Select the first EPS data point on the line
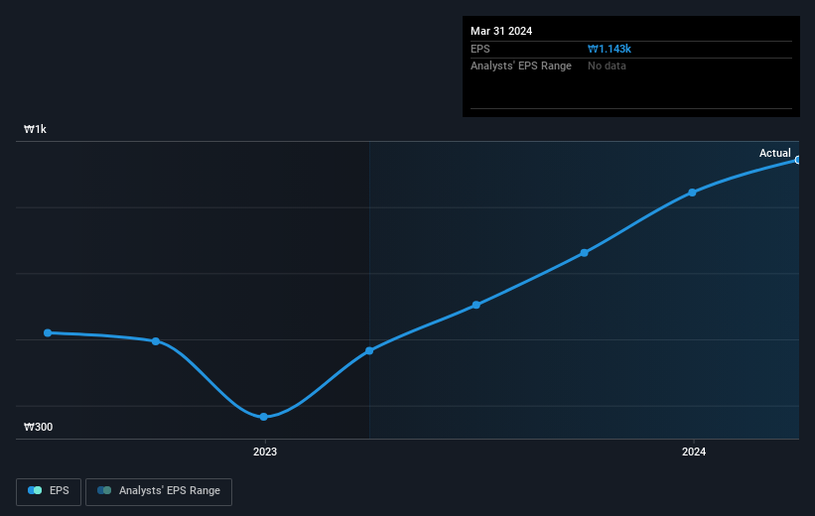Screen dimensions: 815x516 pos(48,332)
